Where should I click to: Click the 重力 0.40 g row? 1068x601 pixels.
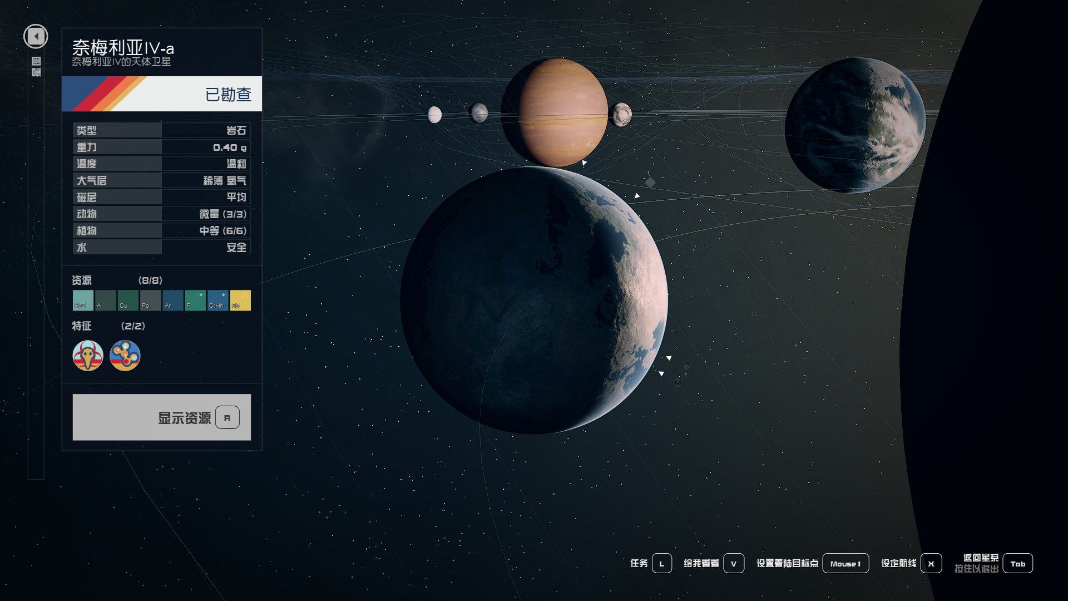pyautogui.click(x=162, y=147)
